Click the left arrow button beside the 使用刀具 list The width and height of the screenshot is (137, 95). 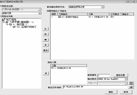point(46,73)
